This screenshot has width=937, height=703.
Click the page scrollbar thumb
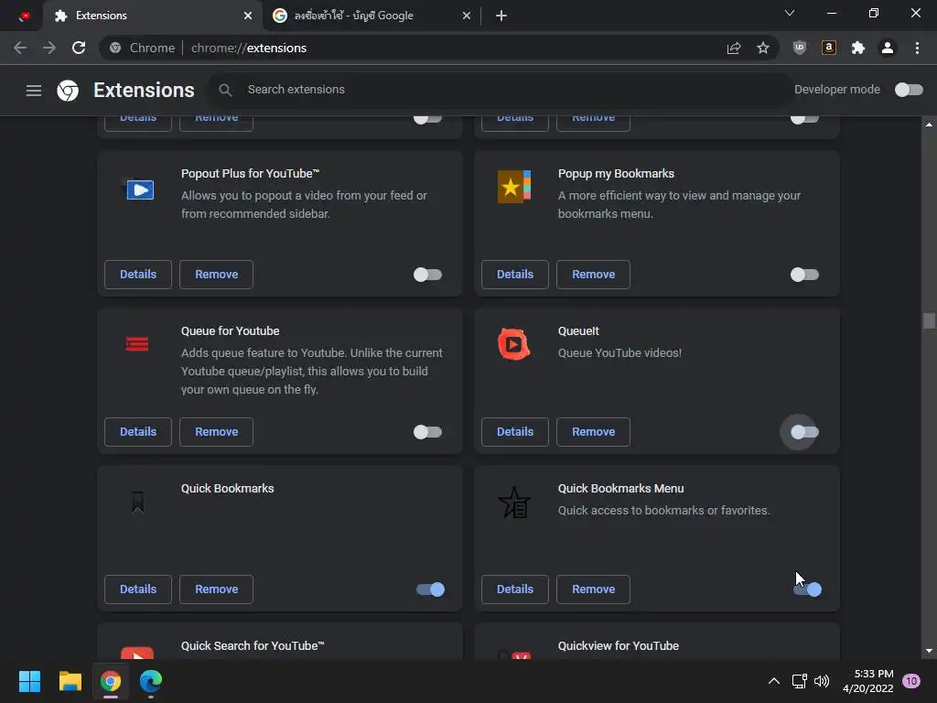[929, 321]
